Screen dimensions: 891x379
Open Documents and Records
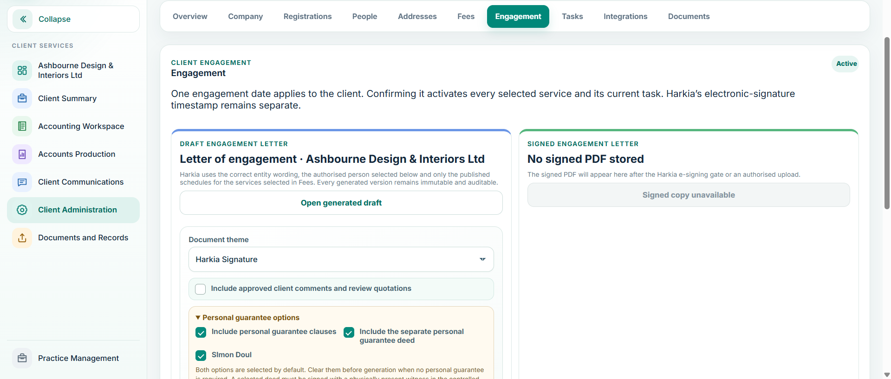click(x=73, y=238)
